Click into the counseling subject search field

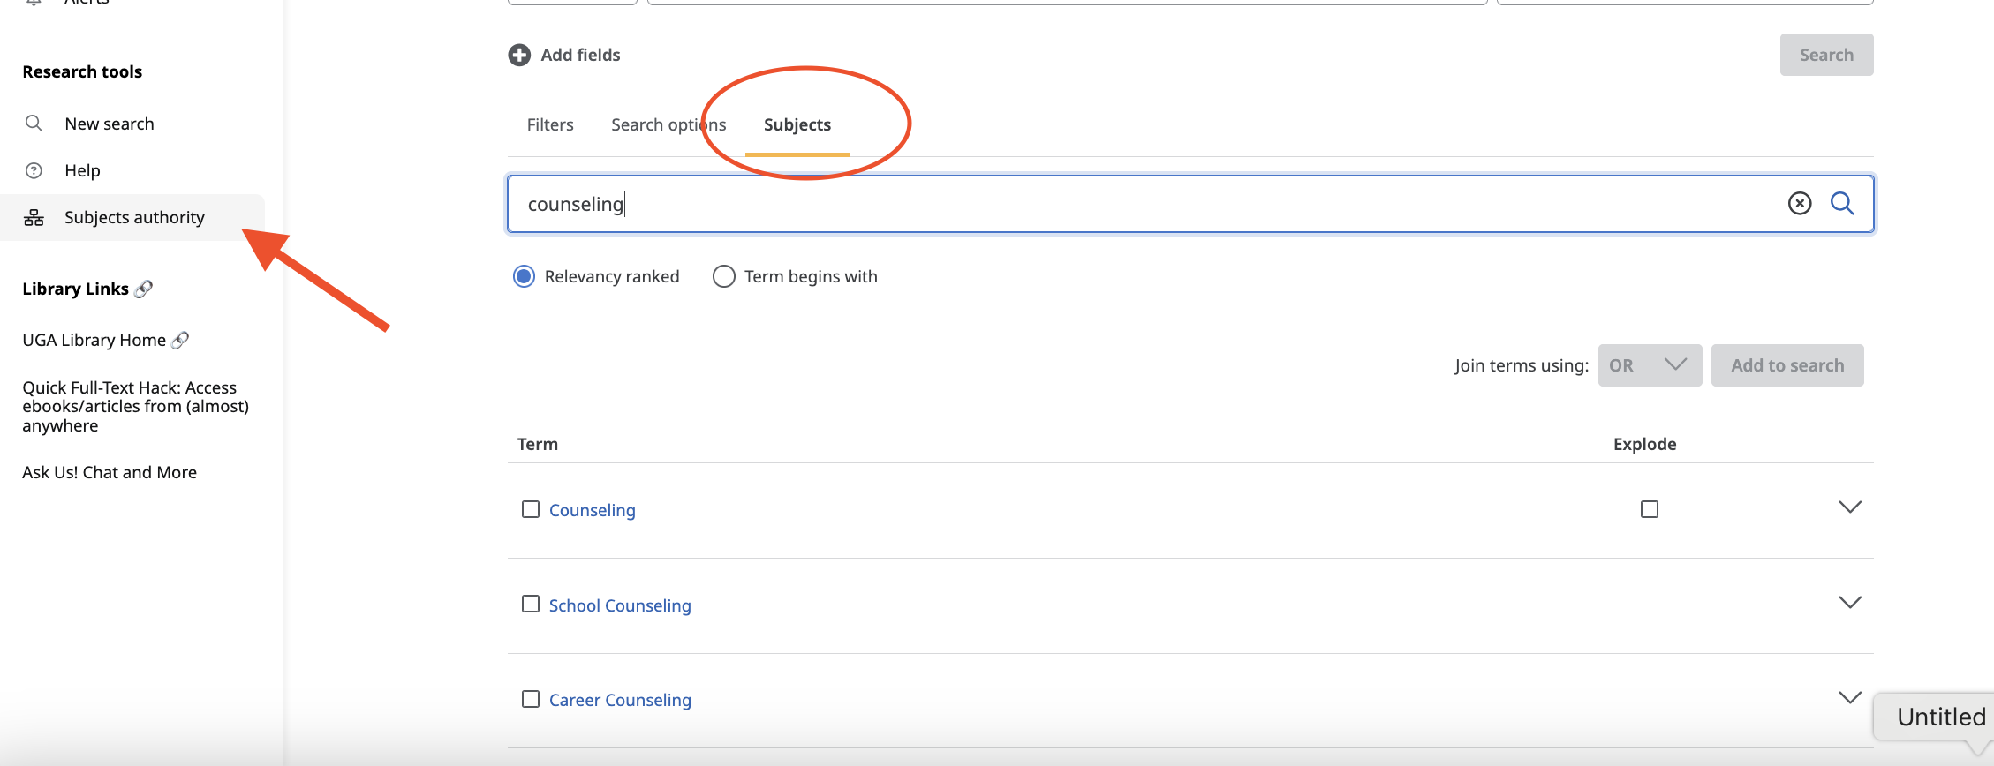(x=1060, y=204)
